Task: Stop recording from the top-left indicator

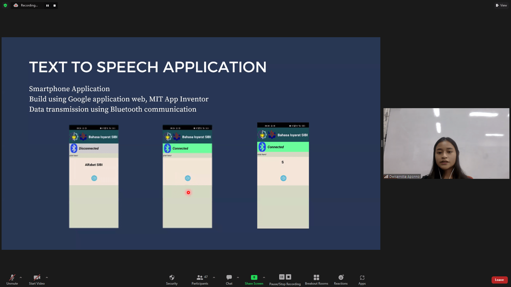Action: click(55, 6)
